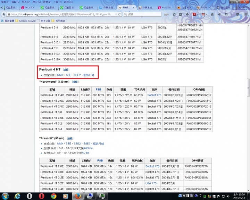This screenshot has width=250, height=200.
Task: Open the Mozilla Taiwan bookmark folder
Action: pos(25,21)
